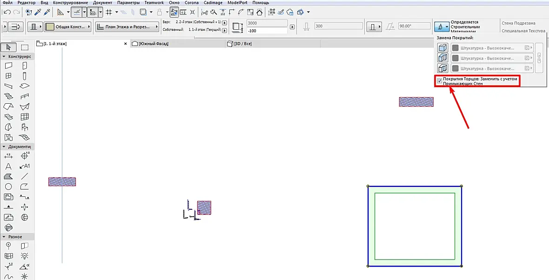Collapse the Разное toolbox section
The image size is (549, 280).
4,237
